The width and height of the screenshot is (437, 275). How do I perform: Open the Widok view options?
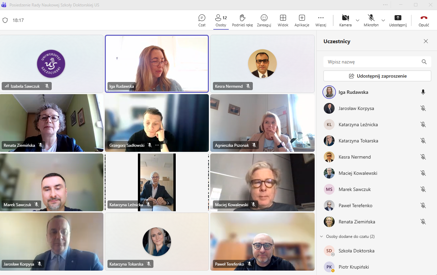coord(283,20)
